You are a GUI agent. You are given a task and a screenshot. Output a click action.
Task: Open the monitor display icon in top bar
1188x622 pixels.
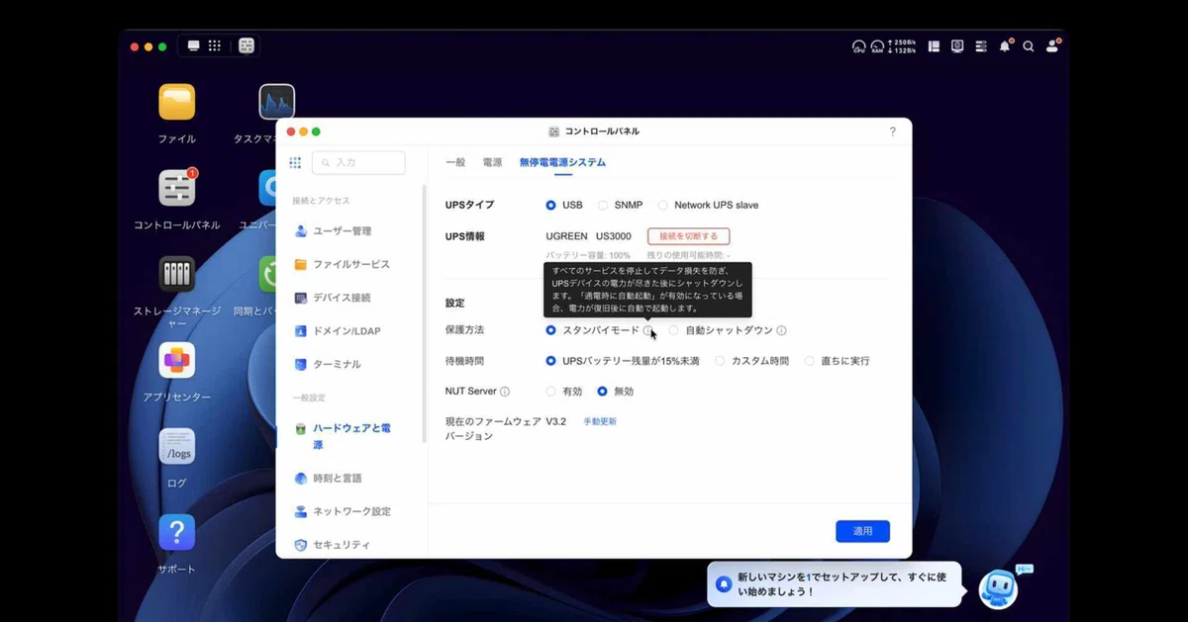[x=957, y=46]
